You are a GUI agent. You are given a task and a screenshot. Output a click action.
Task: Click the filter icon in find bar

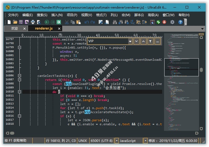click(150, 41)
